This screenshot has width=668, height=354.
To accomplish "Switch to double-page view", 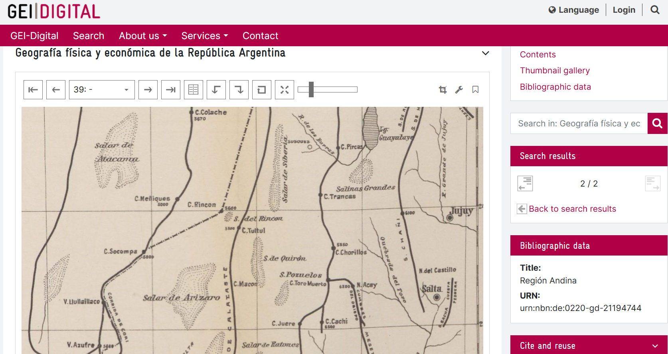I will (x=194, y=90).
